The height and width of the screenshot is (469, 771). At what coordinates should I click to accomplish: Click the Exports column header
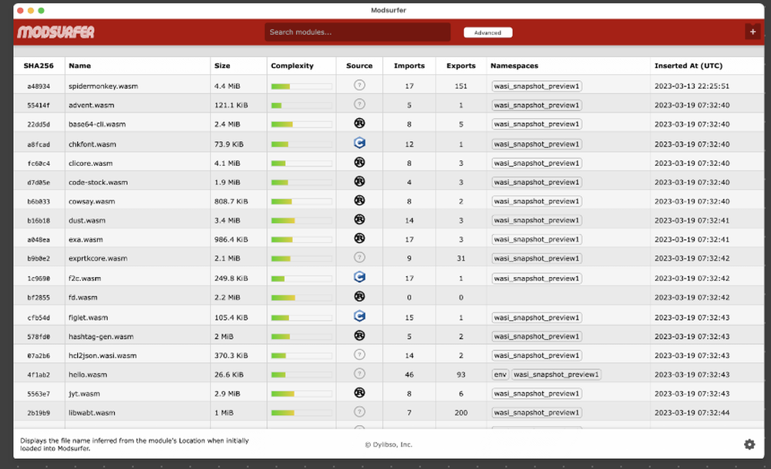(x=461, y=66)
